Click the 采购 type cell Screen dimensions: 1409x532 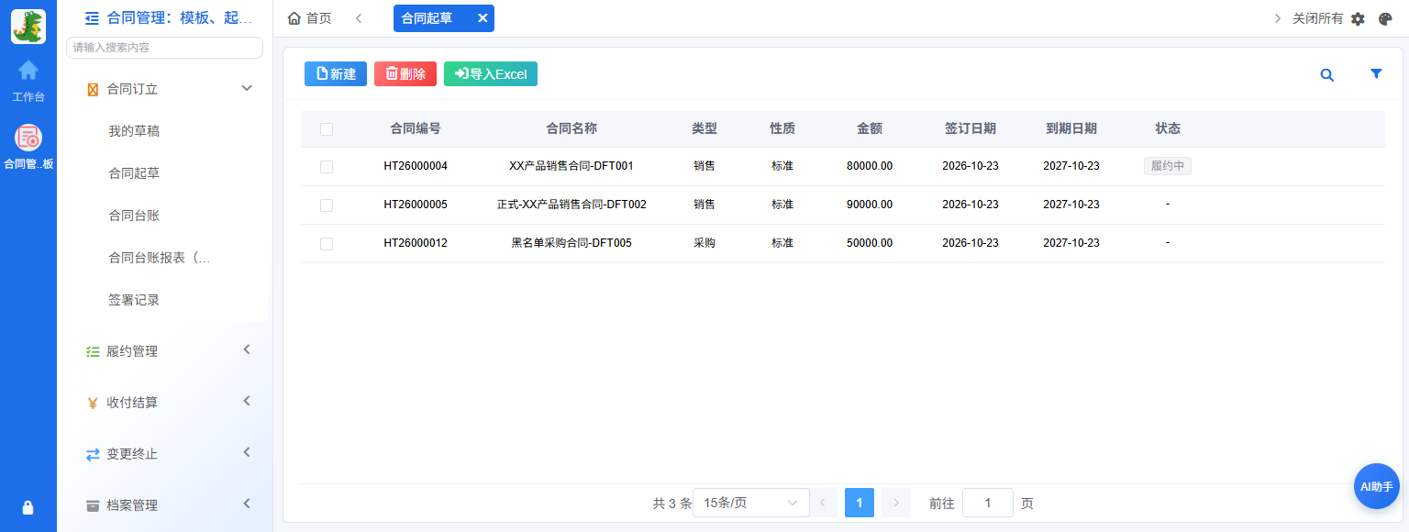(x=704, y=243)
